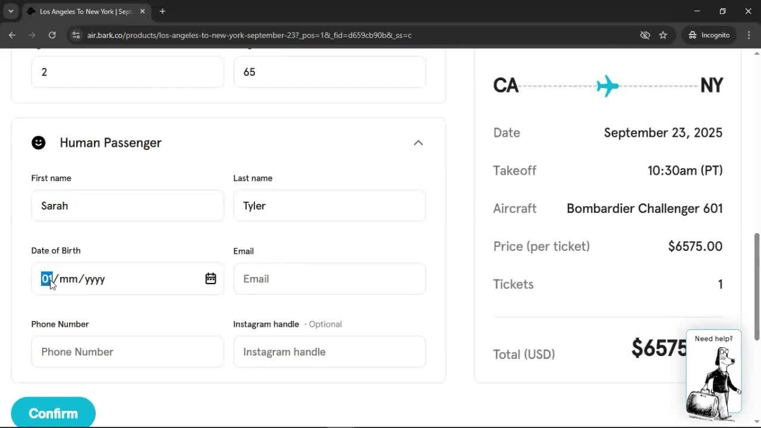
Task: Click the Phone Number label
Action: click(x=60, y=324)
